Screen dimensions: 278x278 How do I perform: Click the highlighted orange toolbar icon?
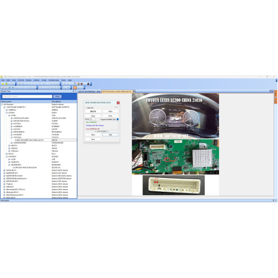point(75,87)
